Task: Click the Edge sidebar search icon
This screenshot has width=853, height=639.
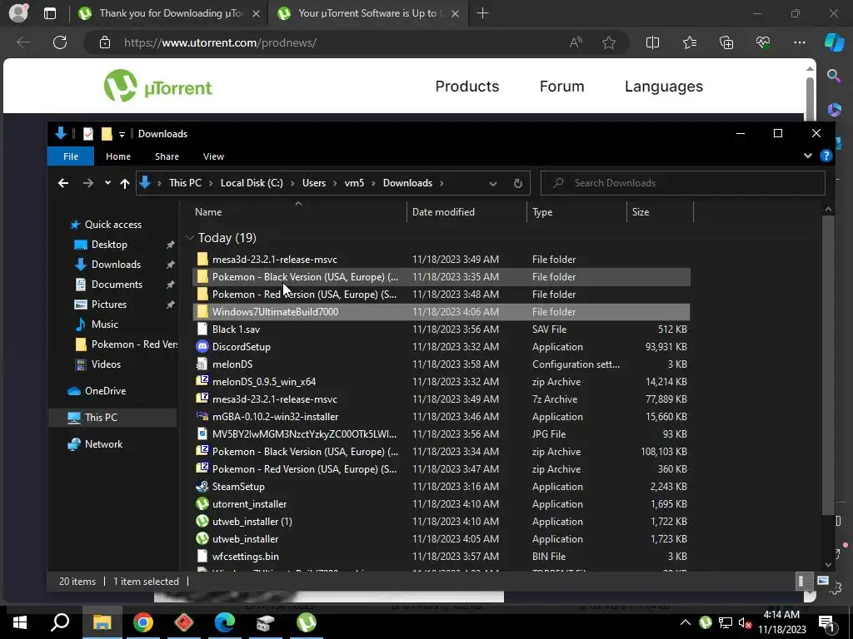Action: pos(834,76)
